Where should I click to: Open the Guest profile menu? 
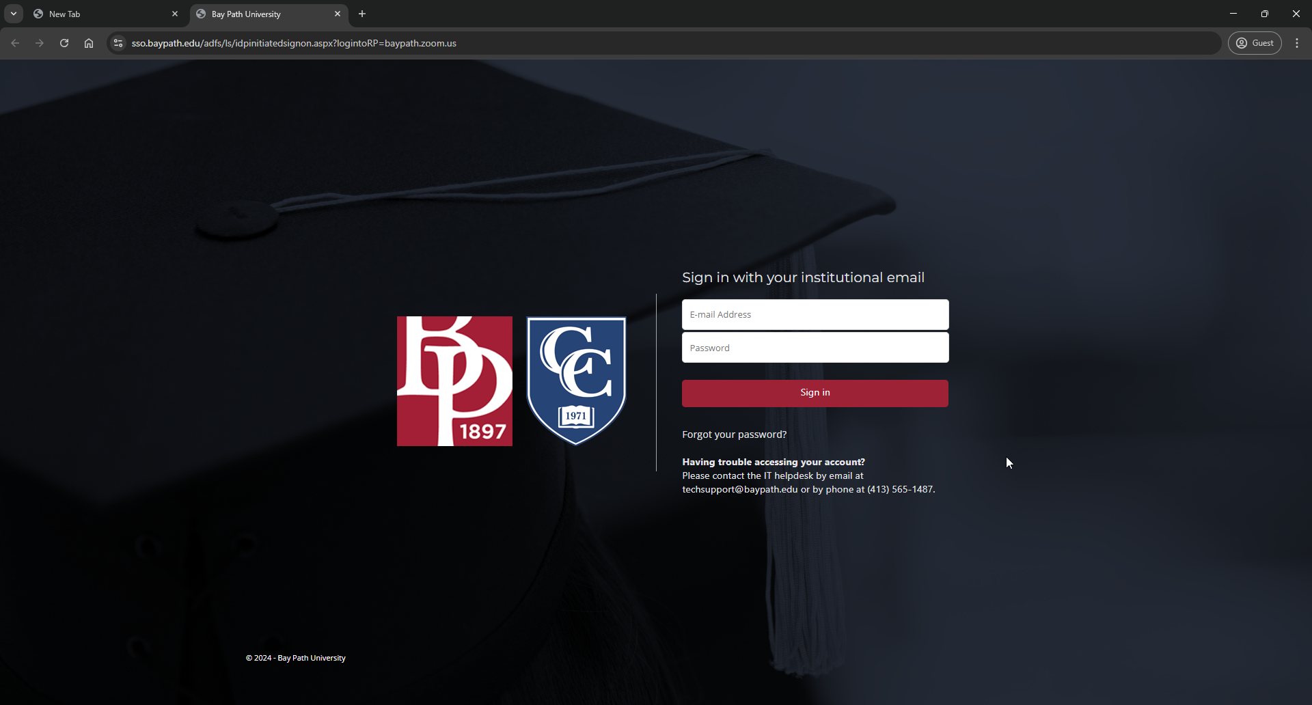pyautogui.click(x=1255, y=43)
